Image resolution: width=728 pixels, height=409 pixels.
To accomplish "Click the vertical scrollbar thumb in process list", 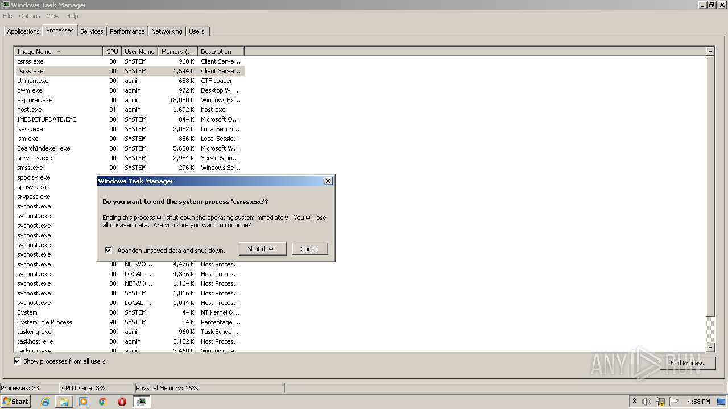I will coord(710,186).
